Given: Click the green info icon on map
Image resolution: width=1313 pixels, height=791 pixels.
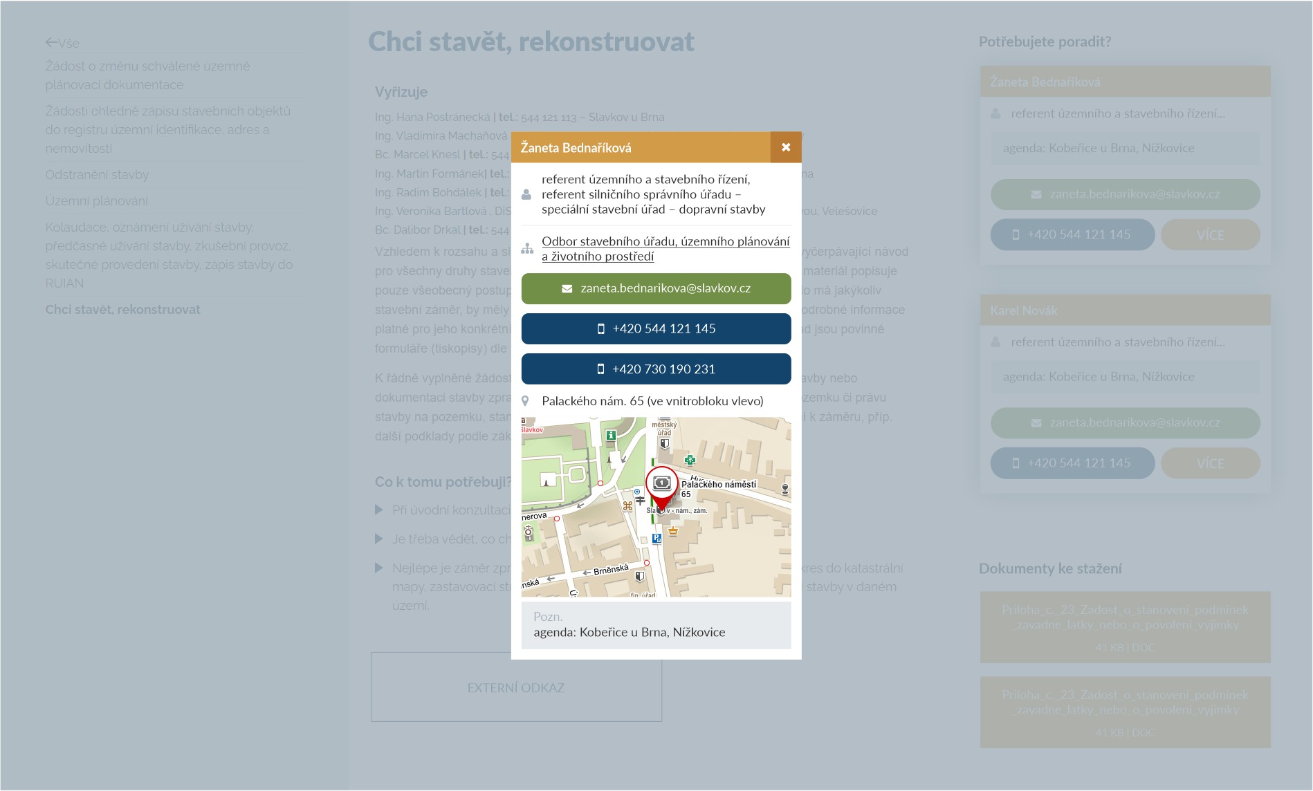Looking at the screenshot, I should [x=611, y=435].
